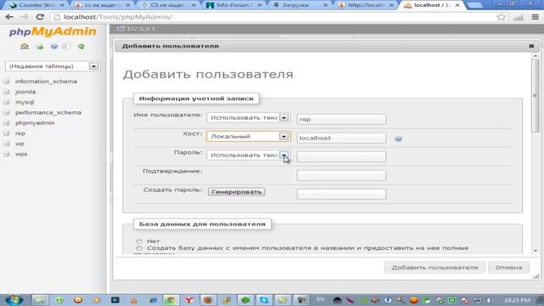Click the volume speaker tray icon
This screenshot has height=306, width=544.
489,300
